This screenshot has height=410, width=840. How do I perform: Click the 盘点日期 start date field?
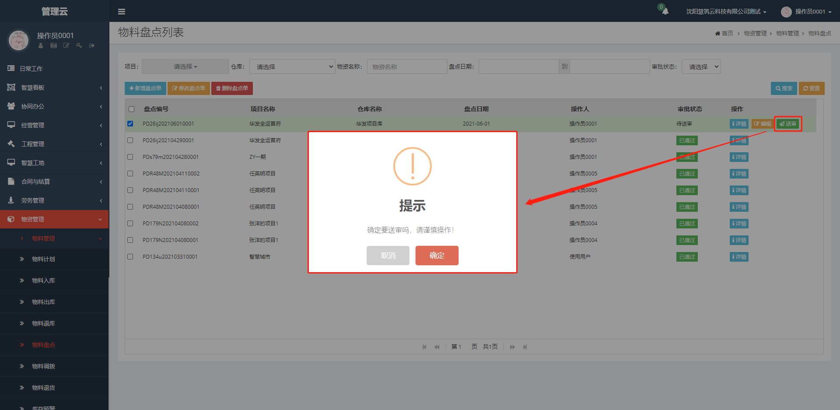coord(518,67)
